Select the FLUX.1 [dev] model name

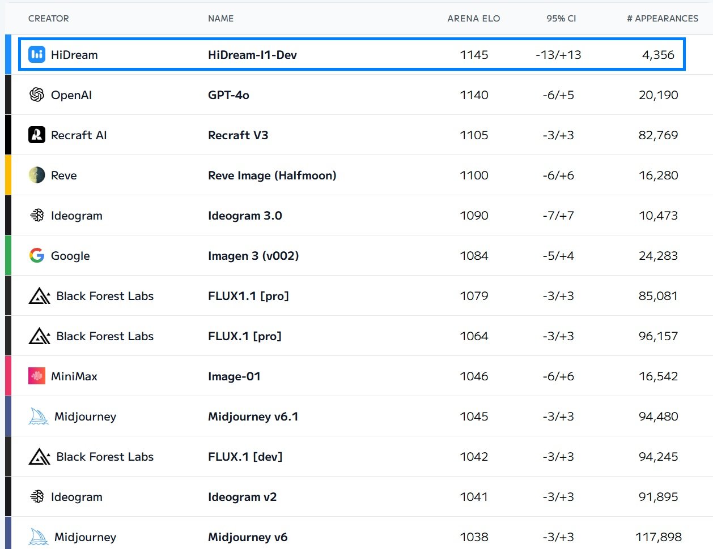pyautogui.click(x=245, y=457)
